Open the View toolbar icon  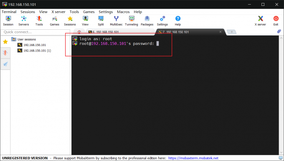pos(85,21)
